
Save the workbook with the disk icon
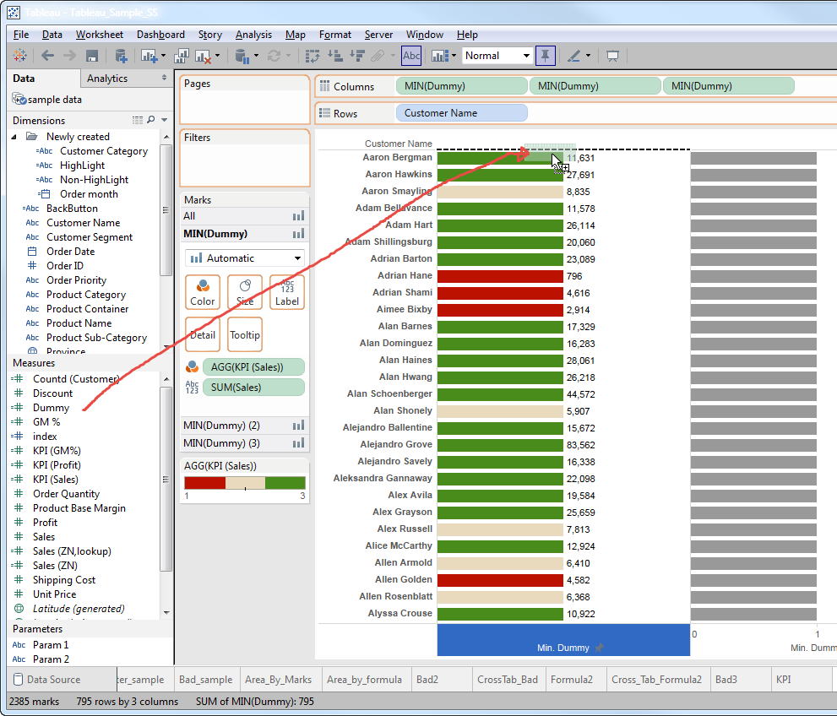pyautogui.click(x=92, y=56)
